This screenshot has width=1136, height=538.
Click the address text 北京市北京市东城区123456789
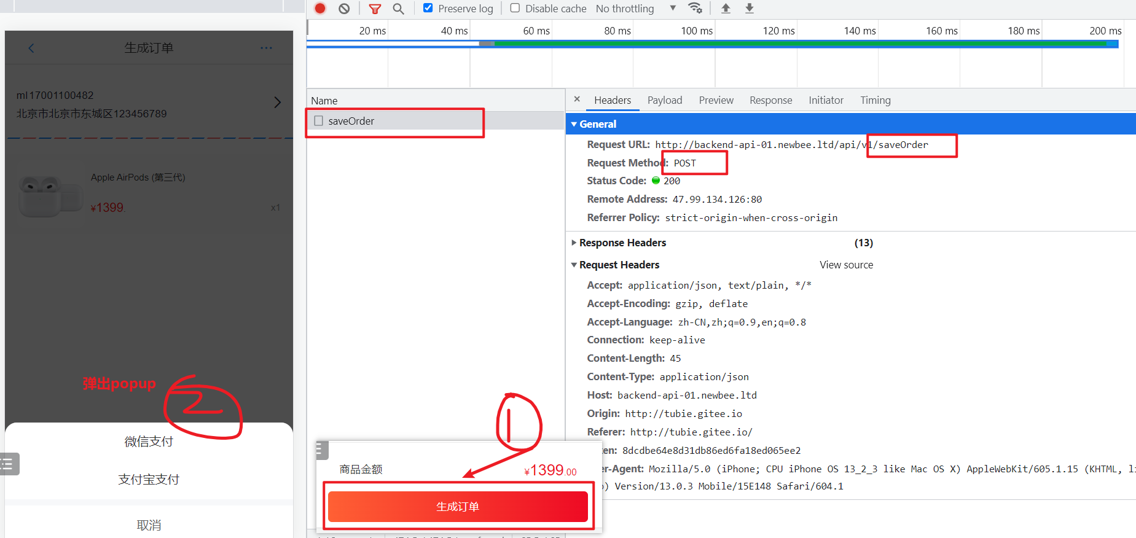click(x=92, y=114)
